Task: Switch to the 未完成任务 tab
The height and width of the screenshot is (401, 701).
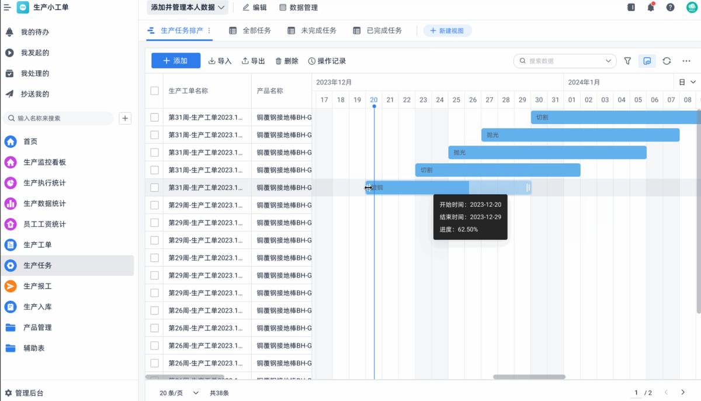Action: tap(312, 30)
